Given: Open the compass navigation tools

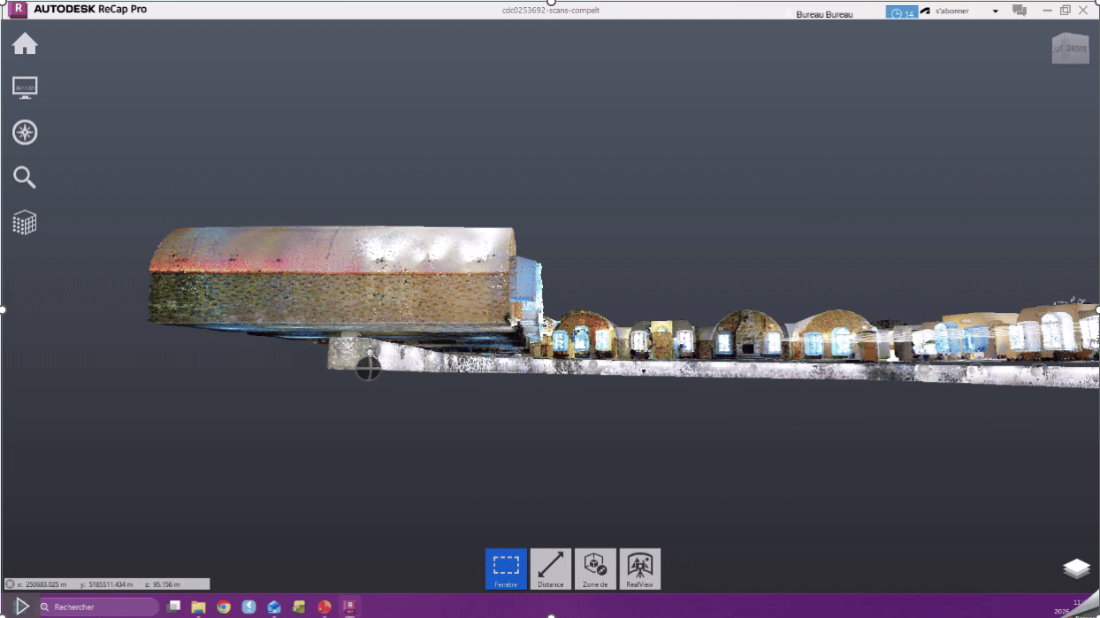Looking at the screenshot, I should point(25,133).
